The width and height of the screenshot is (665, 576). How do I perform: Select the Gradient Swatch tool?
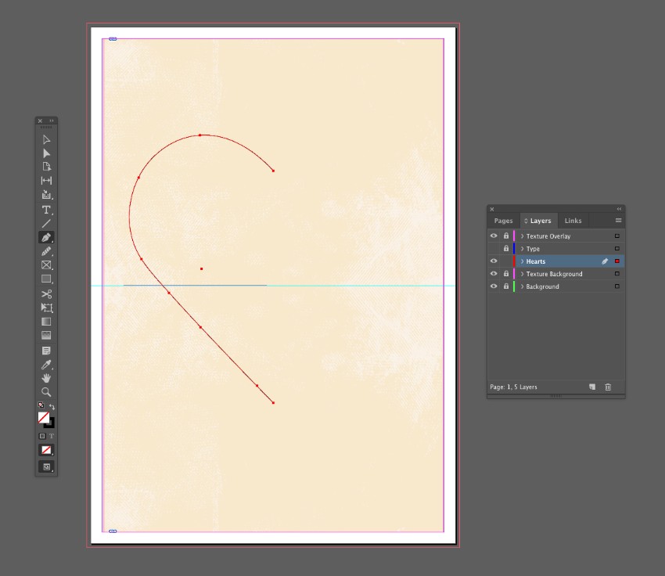[x=46, y=322]
